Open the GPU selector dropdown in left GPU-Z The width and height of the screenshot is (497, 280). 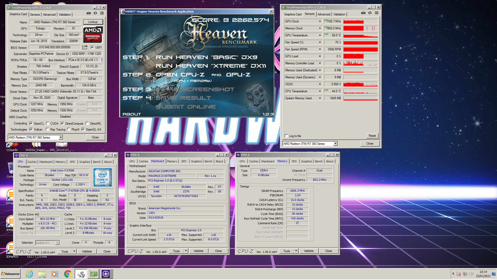pos(61,137)
